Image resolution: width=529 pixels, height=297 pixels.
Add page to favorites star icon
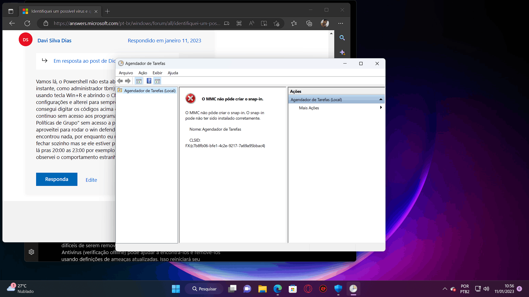tap(276, 23)
